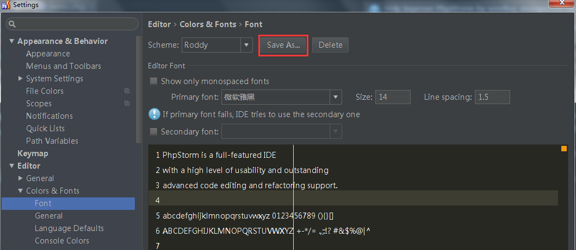Open the Keymap settings
This screenshot has height=250, width=576.
[x=33, y=153]
